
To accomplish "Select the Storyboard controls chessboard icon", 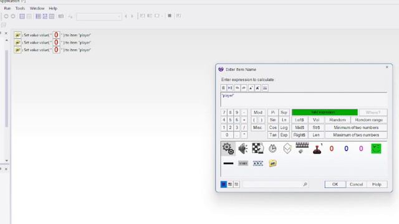I will (x=257, y=148).
